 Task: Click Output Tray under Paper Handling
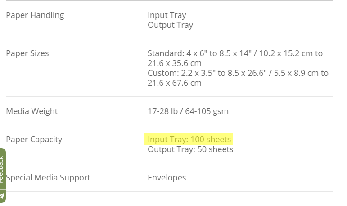(170, 25)
